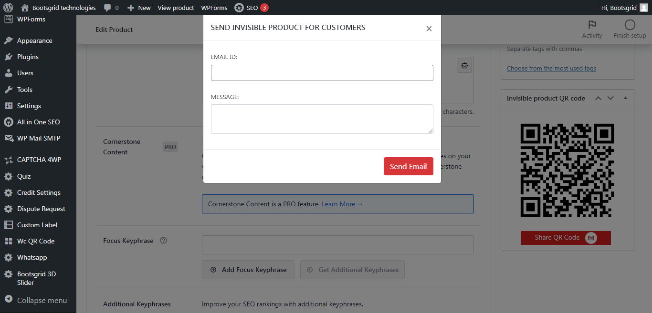Focus the Focus Keyphrase input box
The image size is (652, 313).
coord(338,245)
